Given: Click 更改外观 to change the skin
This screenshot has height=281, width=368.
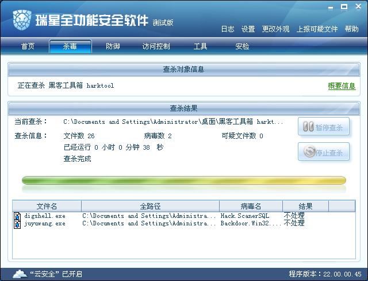Looking at the screenshot, I should tap(275, 29).
